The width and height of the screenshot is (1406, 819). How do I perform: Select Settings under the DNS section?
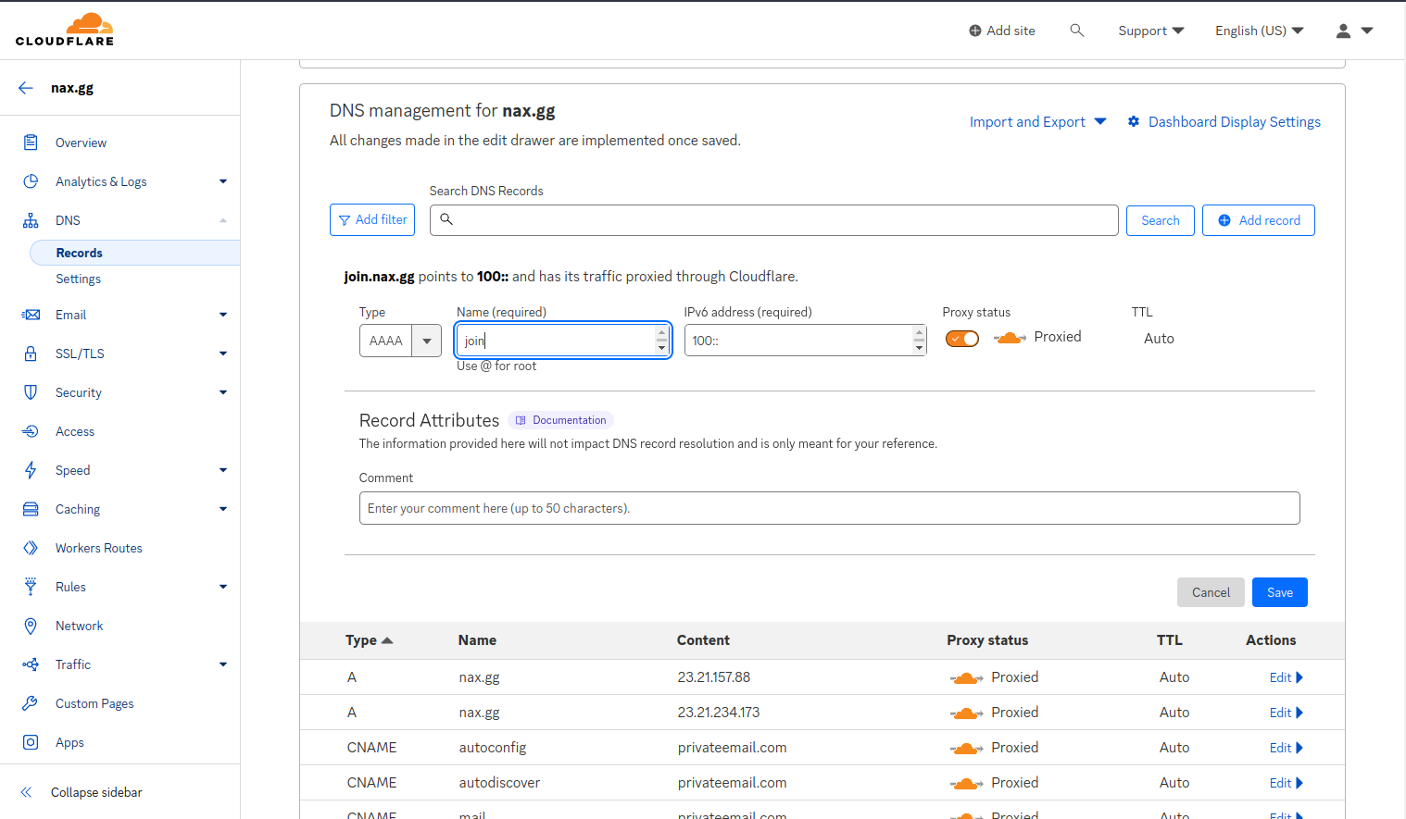coord(78,279)
